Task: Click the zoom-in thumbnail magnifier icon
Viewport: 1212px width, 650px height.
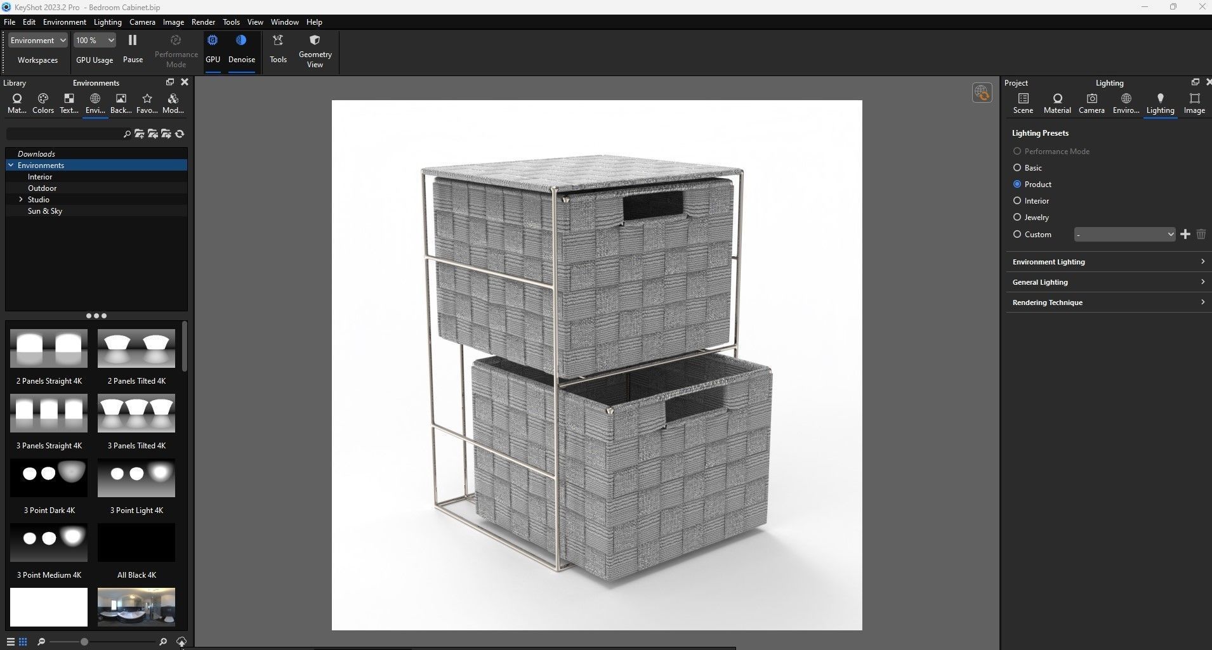Action: [x=163, y=642]
